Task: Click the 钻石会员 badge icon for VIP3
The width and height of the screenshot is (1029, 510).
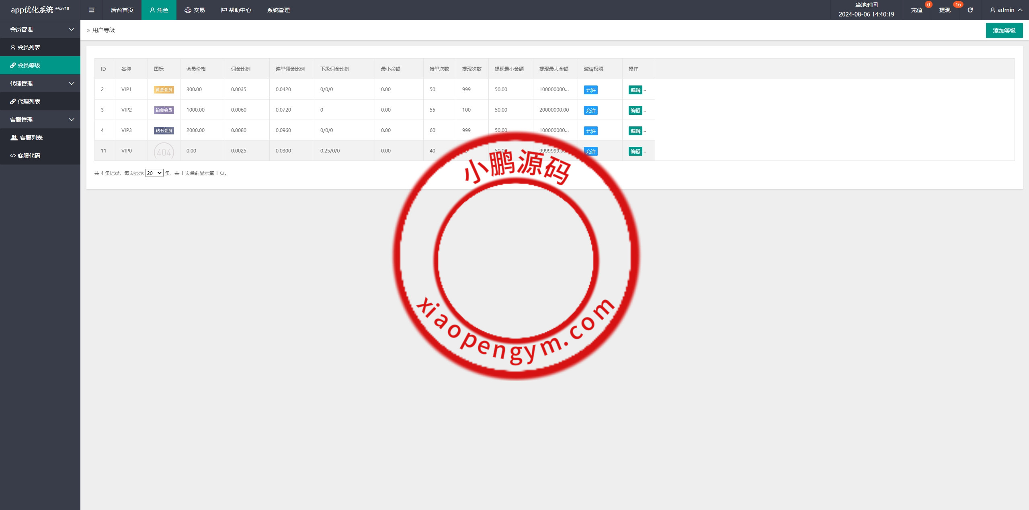Action: pyautogui.click(x=164, y=130)
